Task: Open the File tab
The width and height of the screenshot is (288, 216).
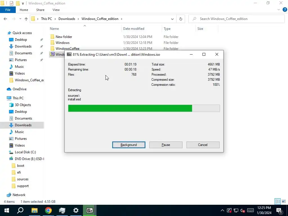Action: click(8, 10)
